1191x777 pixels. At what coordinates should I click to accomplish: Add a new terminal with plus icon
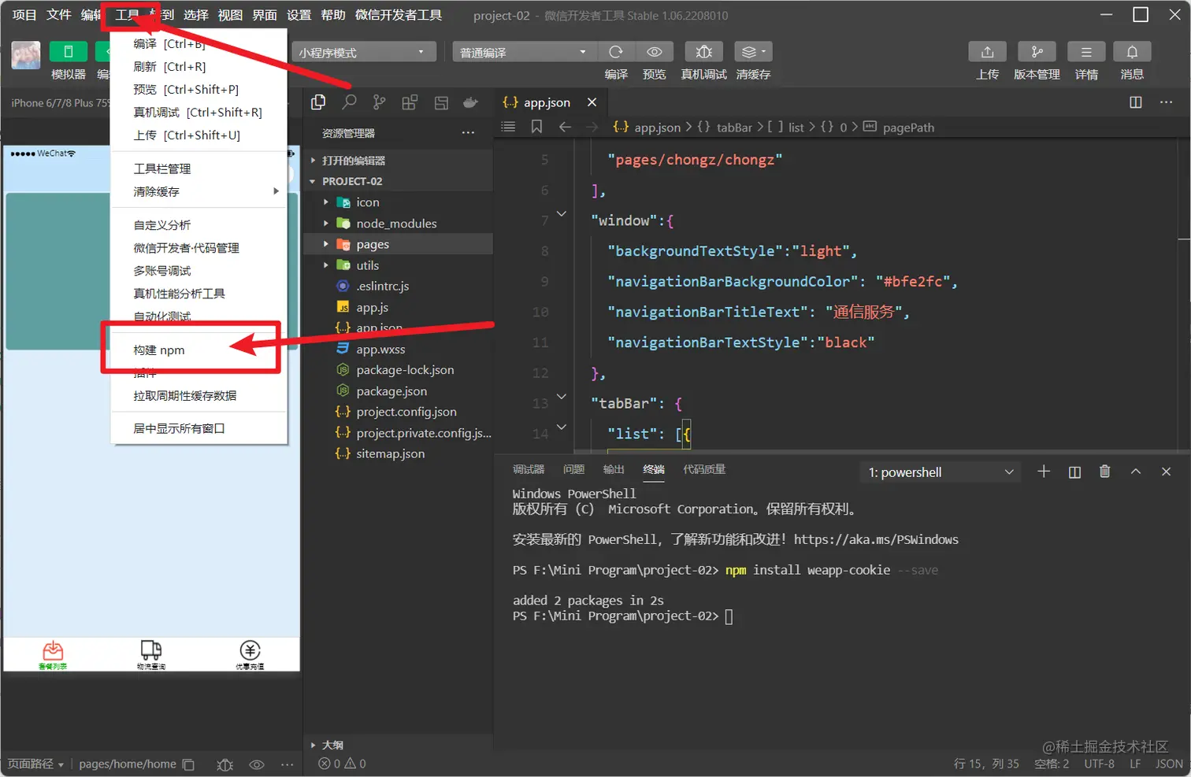(1044, 472)
